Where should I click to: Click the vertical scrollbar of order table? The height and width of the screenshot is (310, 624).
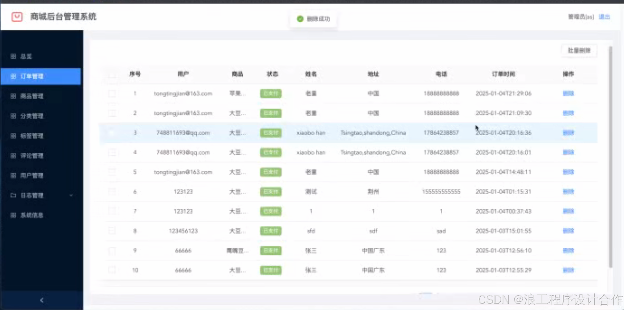(x=610, y=157)
